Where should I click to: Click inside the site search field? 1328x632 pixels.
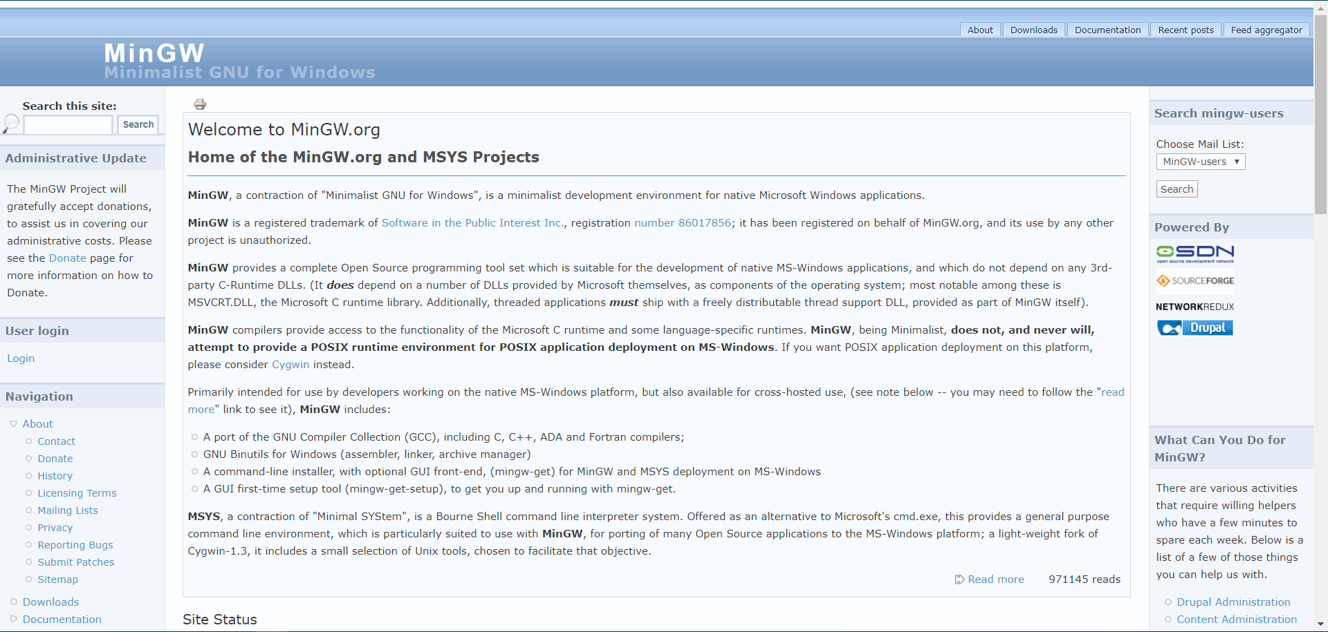(x=67, y=125)
